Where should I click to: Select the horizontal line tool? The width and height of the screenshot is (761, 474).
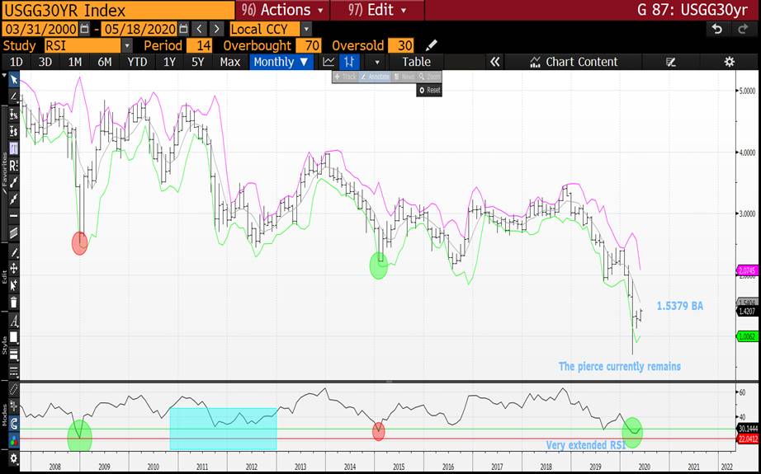(13, 216)
